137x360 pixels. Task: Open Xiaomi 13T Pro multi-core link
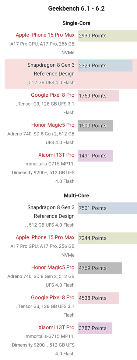pyautogui.click(x=57, y=327)
